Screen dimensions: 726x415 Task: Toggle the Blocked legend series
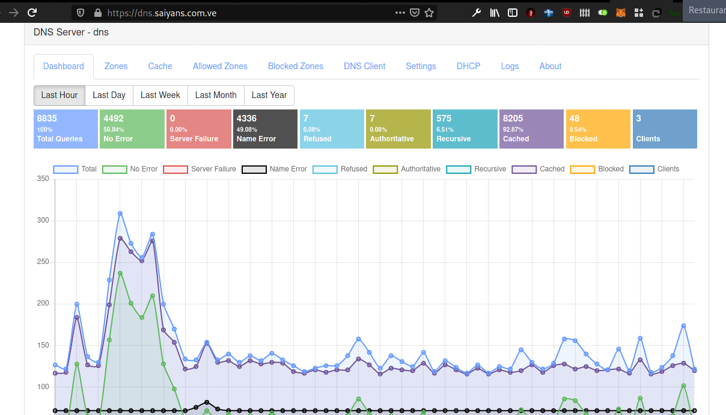(597, 169)
